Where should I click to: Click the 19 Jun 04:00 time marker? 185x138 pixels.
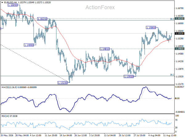coord(66,136)
